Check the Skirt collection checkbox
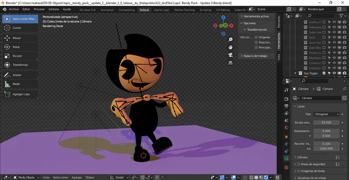This screenshot has height=180, width=349. (x=324, y=37)
